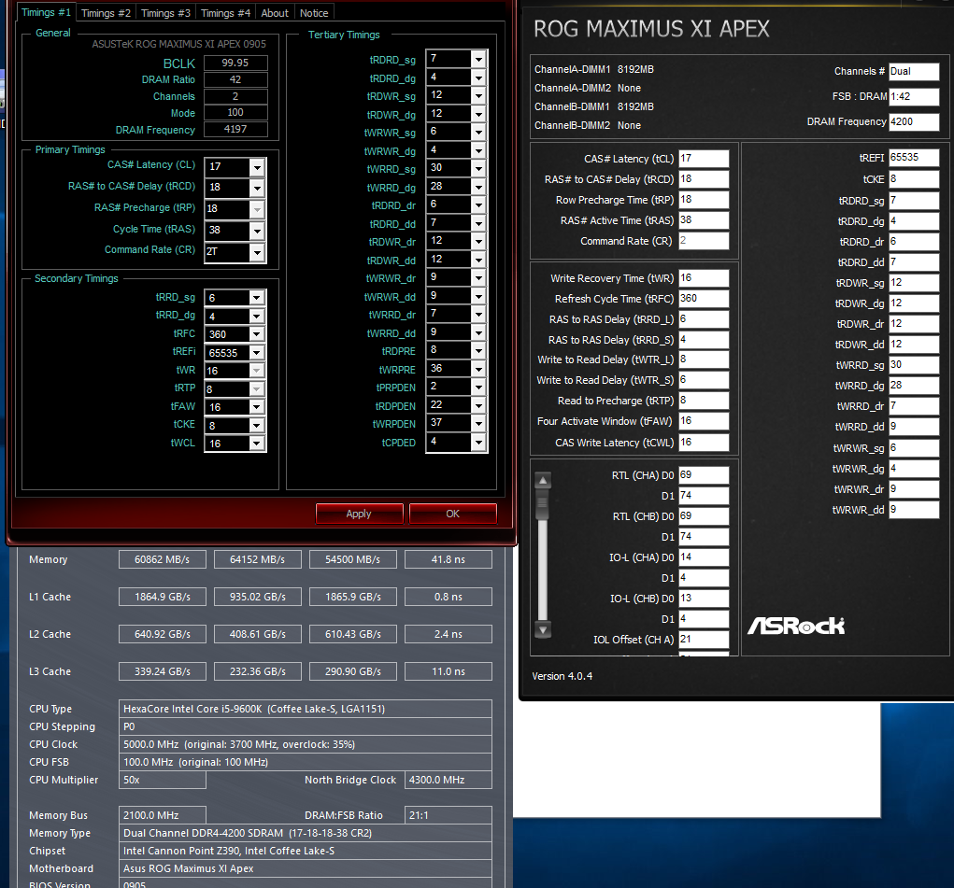Open the tRDPDEN dropdown

point(478,405)
